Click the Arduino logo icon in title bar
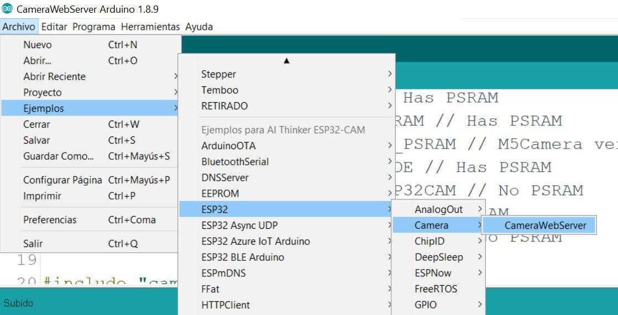 click(x=8, y=9)
